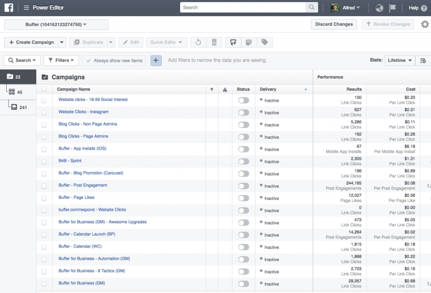Click the blue plus add-filter icon
This screenshot has width=431, height=293.
coord(156,60)
